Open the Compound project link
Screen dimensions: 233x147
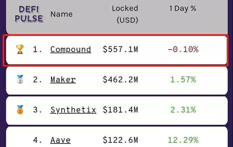coord(71,49)
